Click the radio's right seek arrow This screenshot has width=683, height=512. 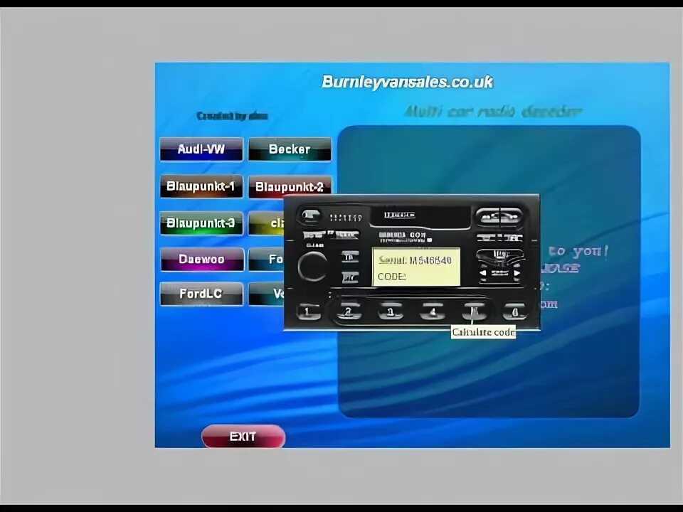click(x=517, y=273)
